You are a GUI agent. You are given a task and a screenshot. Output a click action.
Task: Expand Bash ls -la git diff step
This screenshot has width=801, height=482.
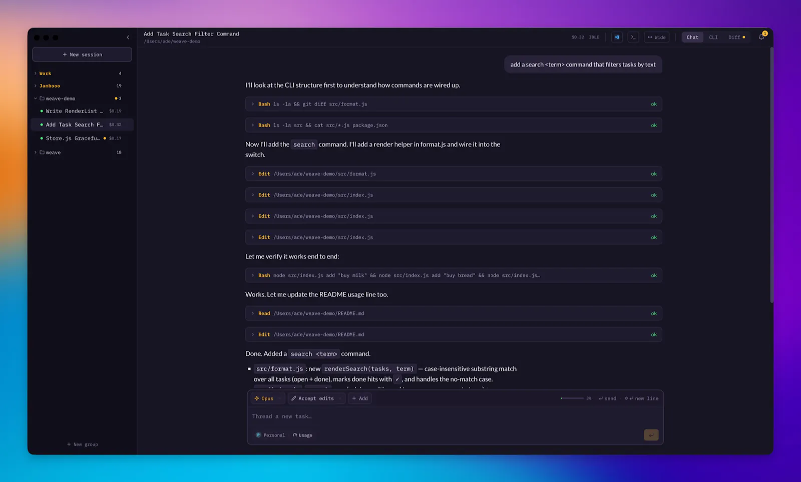point(454,104)
